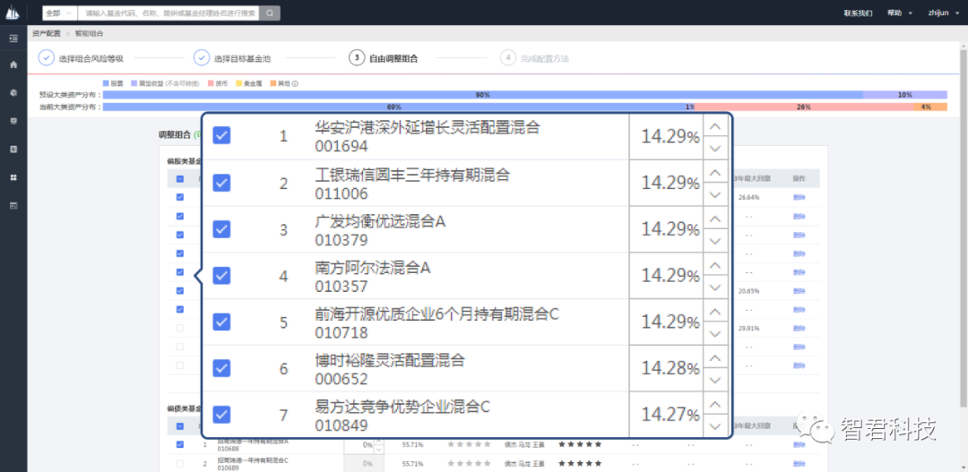Click the fund search input field
This screenshot has height=472, width=968.
point(169,13)
